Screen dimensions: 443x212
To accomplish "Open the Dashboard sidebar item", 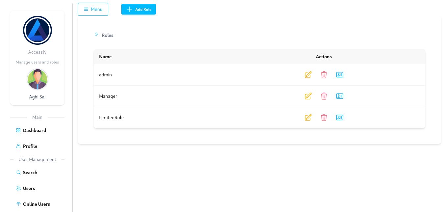I will click(x=34, y=130).
